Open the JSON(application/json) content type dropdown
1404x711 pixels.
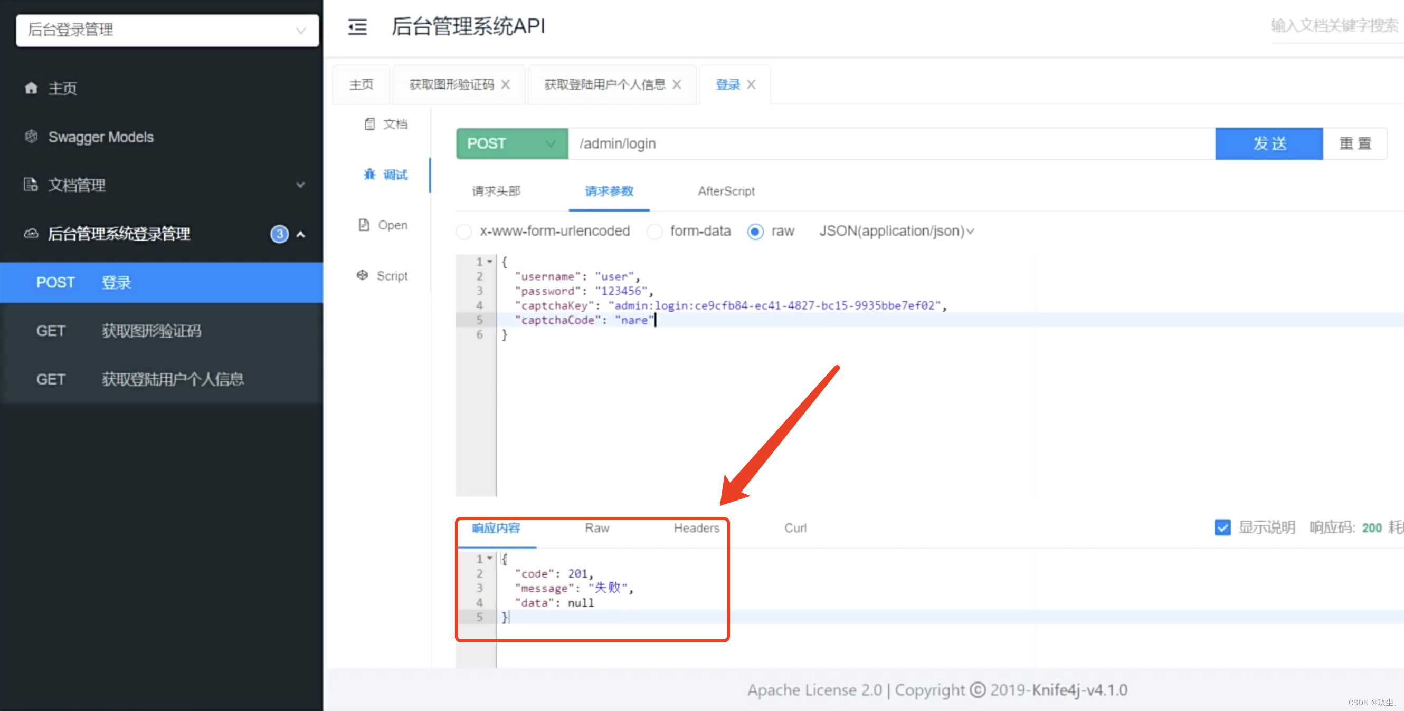[x=897, y=231]
